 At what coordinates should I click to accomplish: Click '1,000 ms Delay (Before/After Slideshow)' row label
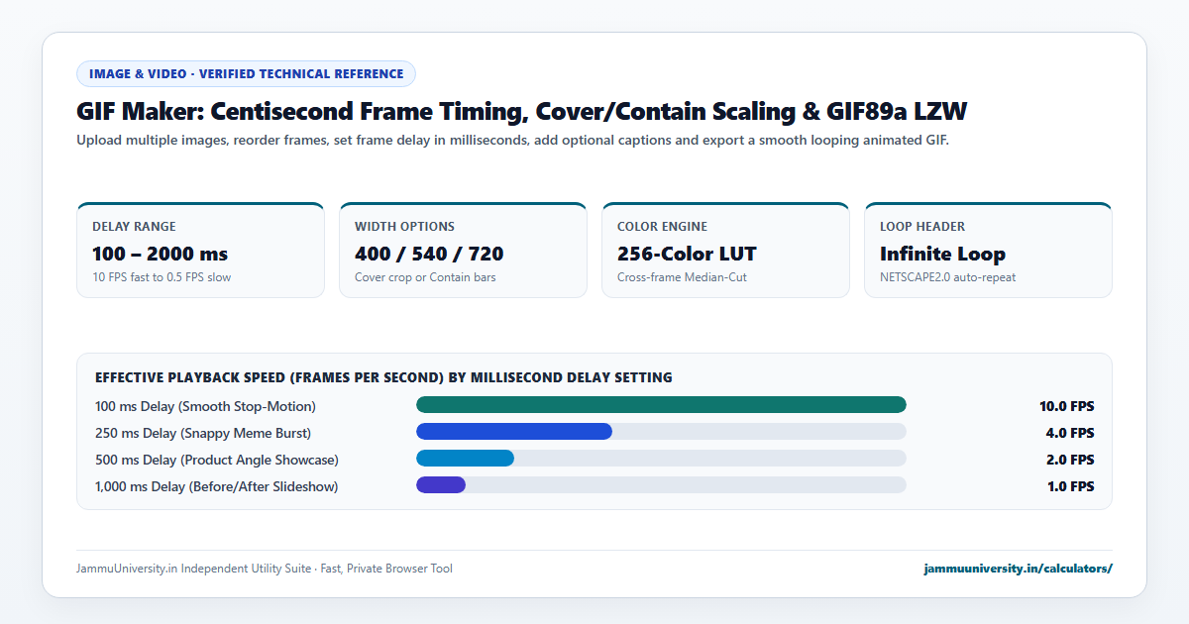click(x=217, y=486)
